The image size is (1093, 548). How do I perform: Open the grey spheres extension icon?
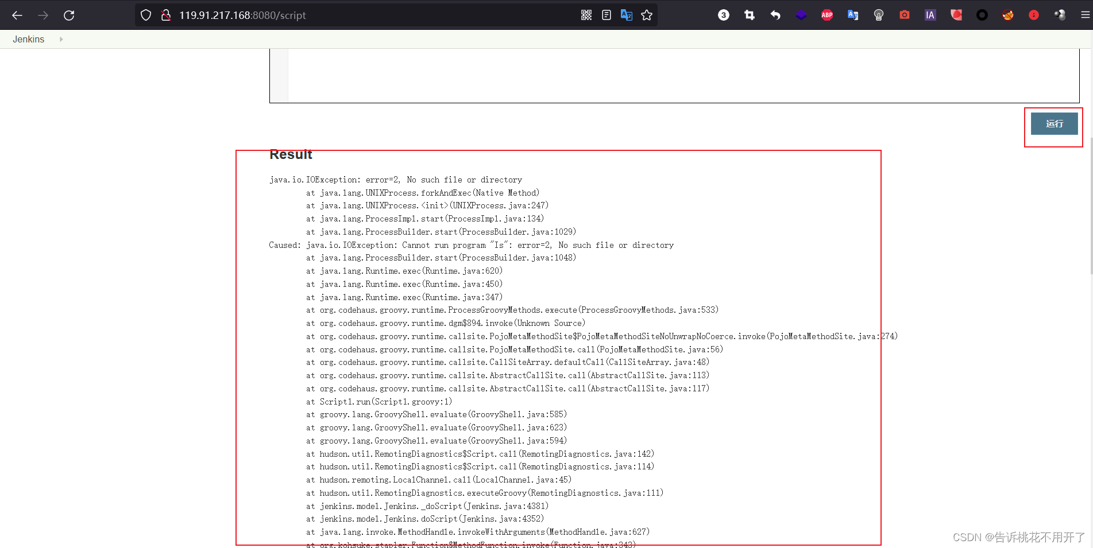(1060, 15)
